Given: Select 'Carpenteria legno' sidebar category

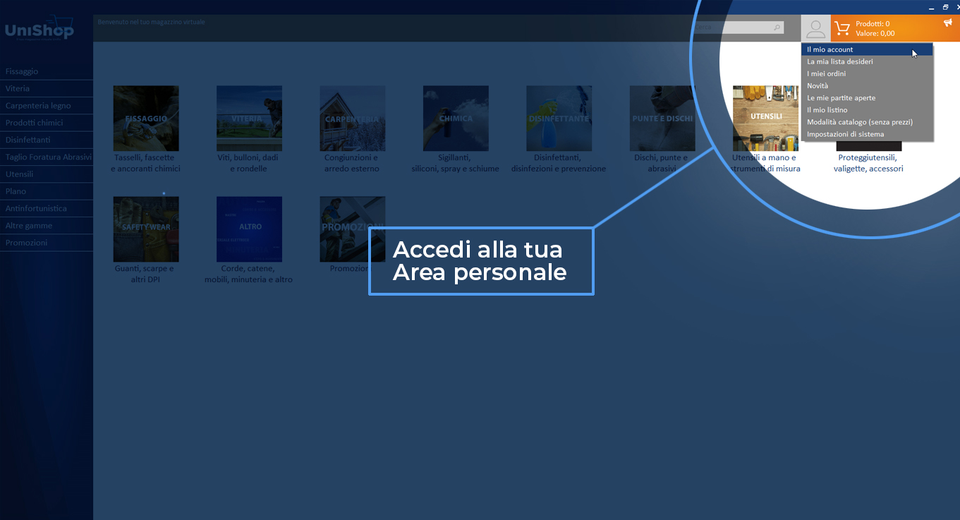Looking at the screenshot, I should click(x=47, y=106).
